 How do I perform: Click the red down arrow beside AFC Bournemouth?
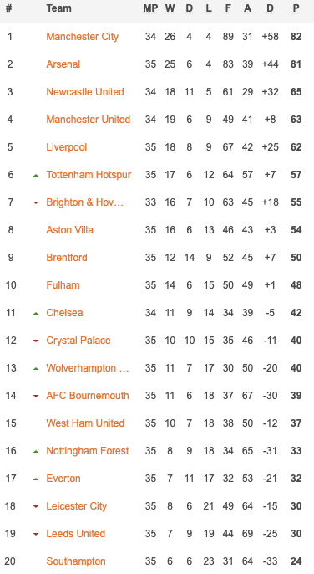pos(36,397)
